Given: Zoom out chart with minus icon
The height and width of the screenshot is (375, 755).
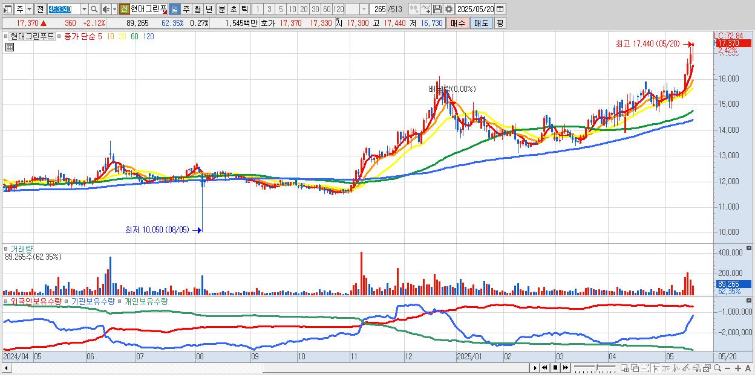Looking at the screenshot, I should (727, 368).
